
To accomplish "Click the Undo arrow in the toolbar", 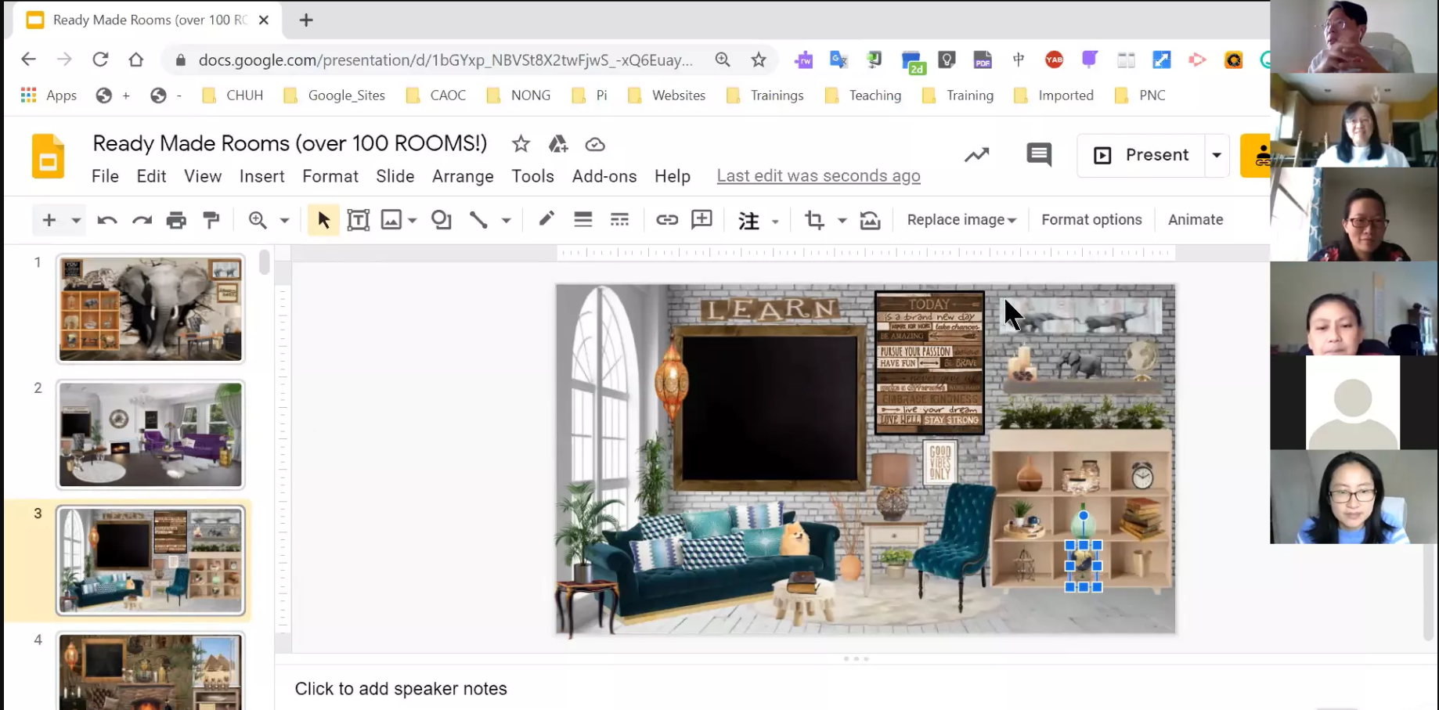I will pyautogui.click(x=106, y=221).
